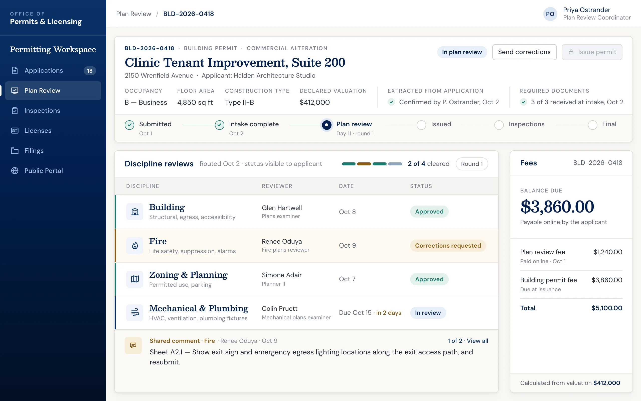Click the Priya Ostrander user name
This screenshot has width=641, height=401.
[587, 10]
